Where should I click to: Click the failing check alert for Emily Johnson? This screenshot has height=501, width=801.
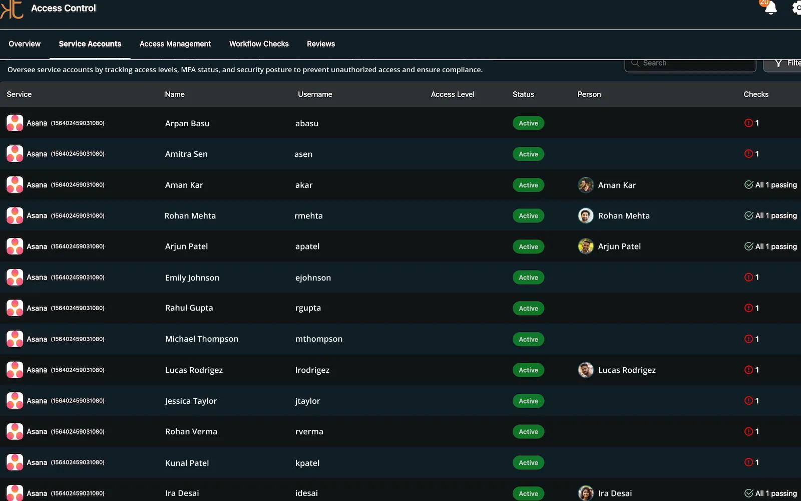(x=749, y=278)
